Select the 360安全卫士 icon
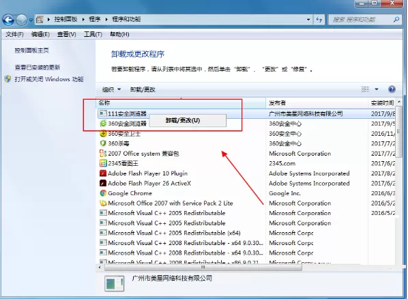408x299 pixels. tap(103, 133)
